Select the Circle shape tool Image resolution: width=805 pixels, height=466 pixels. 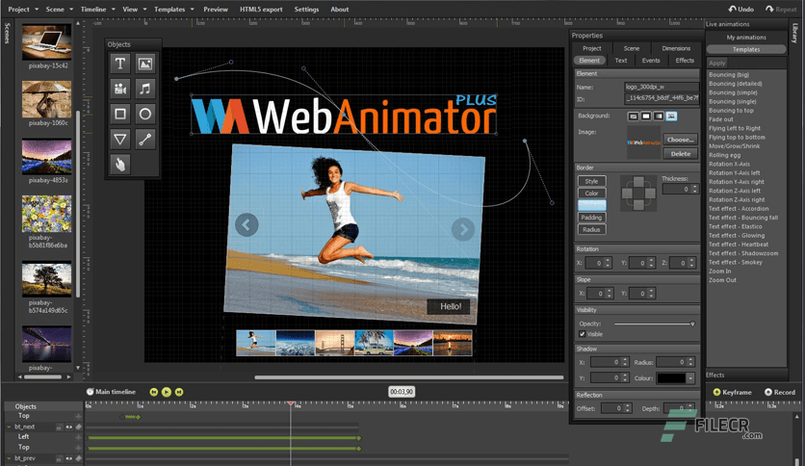145,114
